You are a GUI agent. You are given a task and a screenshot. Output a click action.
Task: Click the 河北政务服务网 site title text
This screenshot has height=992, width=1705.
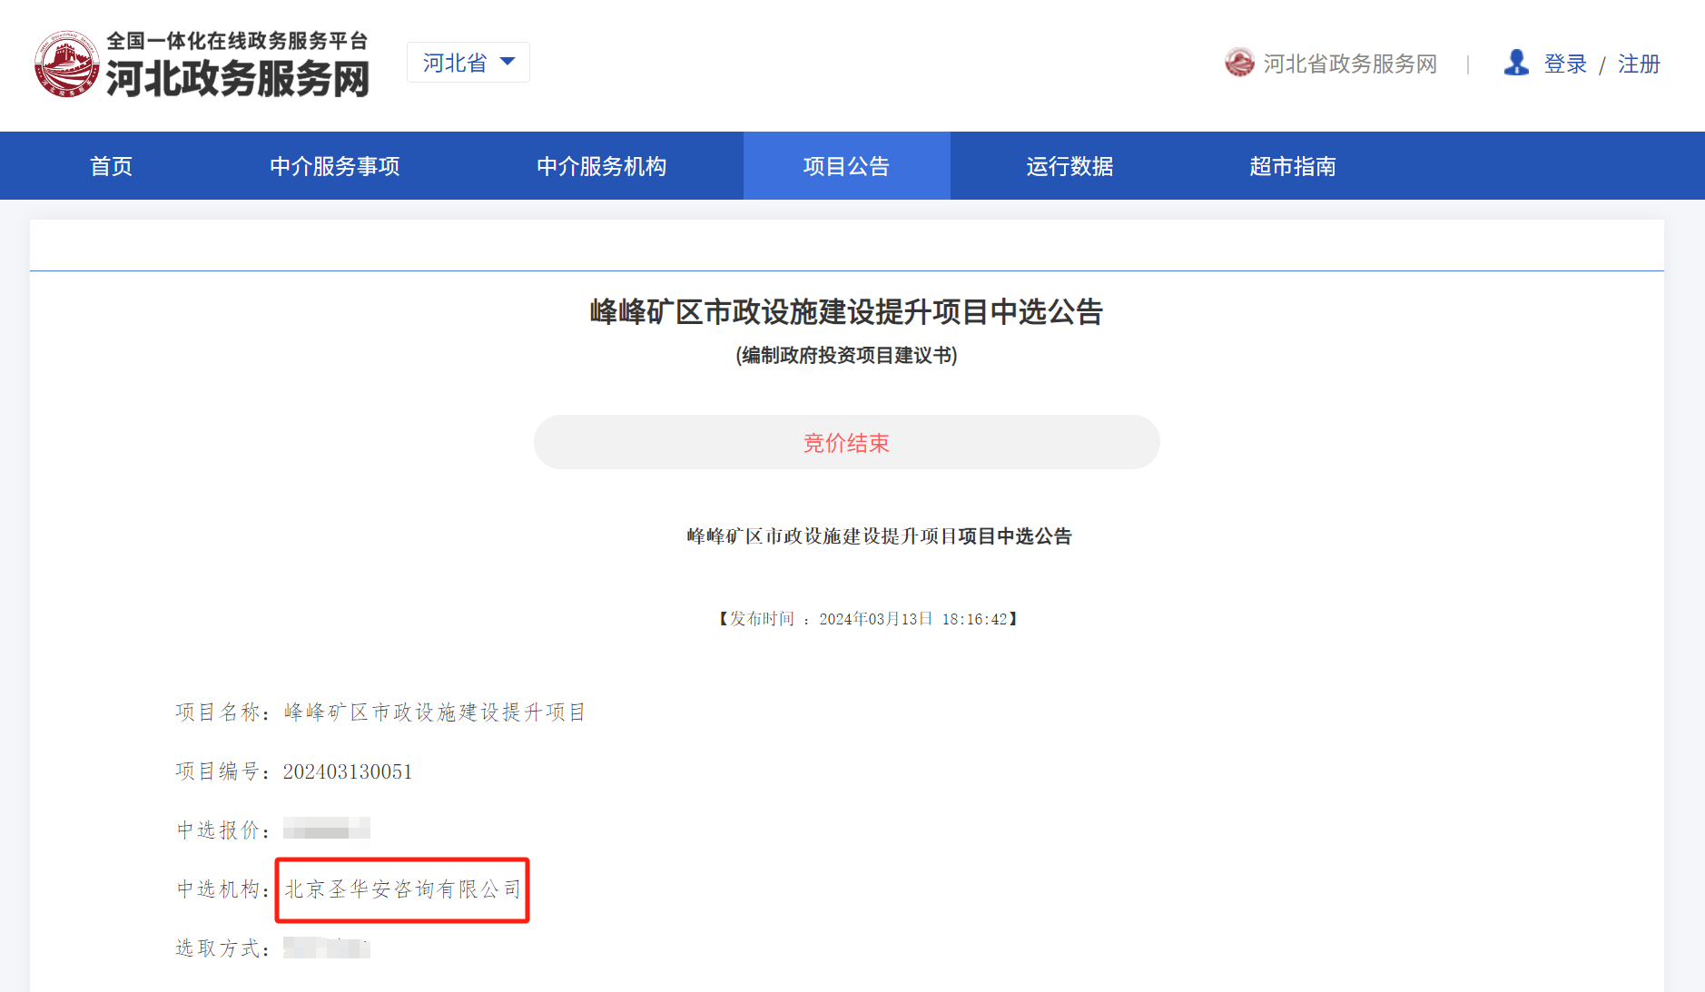238,79
